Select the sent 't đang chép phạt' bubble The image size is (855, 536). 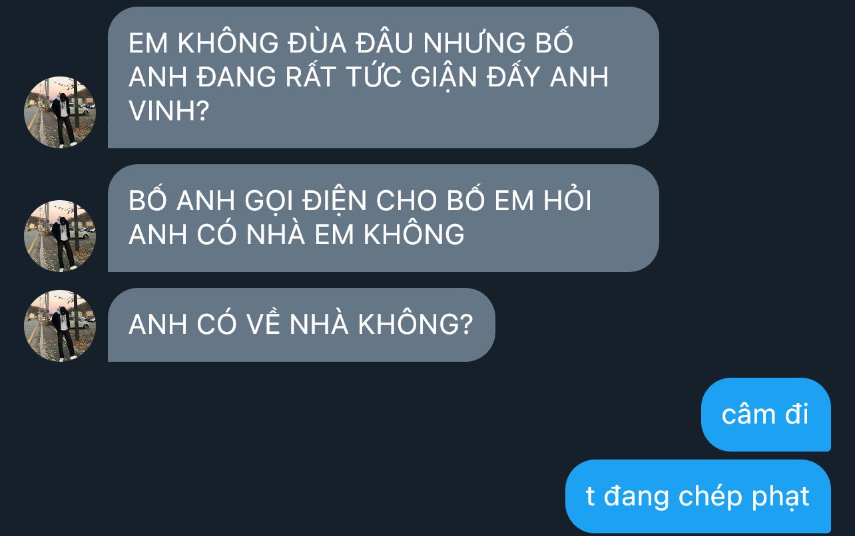[x=698, y=496]
